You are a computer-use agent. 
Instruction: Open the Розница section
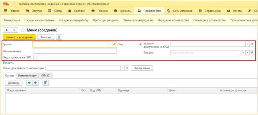pos(99,11)
